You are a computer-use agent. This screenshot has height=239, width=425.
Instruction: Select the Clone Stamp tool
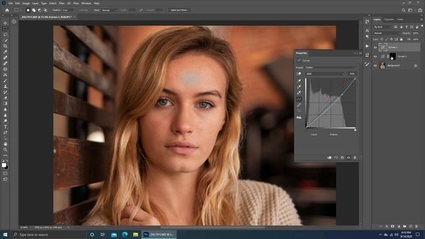click(5, 86)
